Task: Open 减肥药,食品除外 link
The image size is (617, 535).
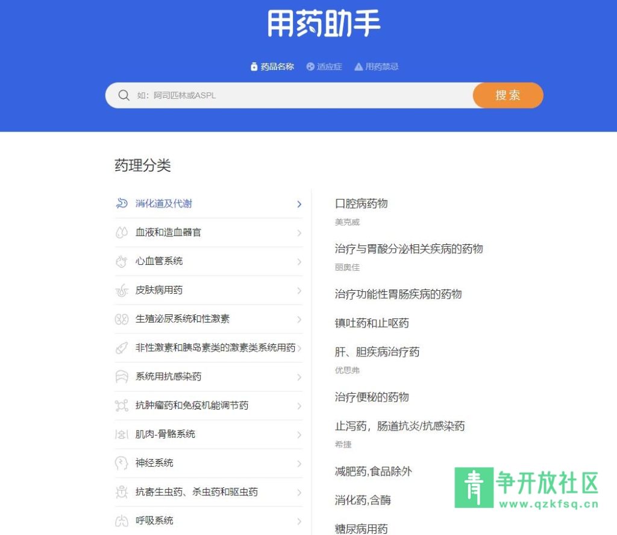Action: [374, 471]
